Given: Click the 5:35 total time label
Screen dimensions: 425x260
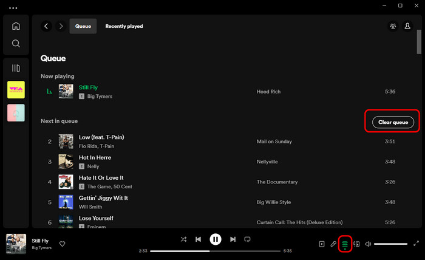Looking at the screenshot, I should (x=288, y=251).
